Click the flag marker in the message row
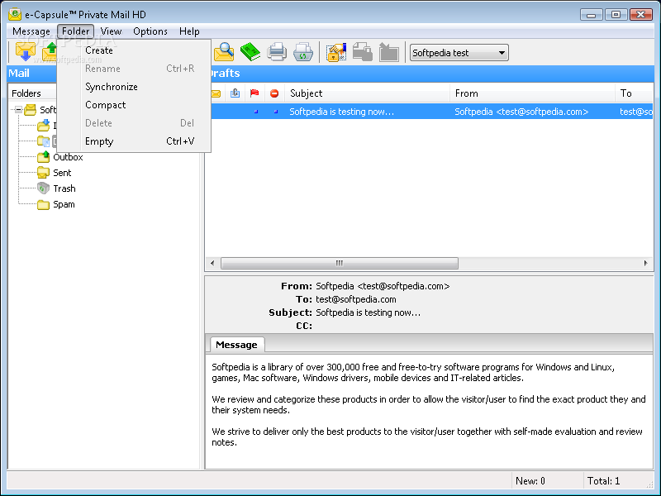This screenshot has width=661, height=496. [x=256, y=112]
